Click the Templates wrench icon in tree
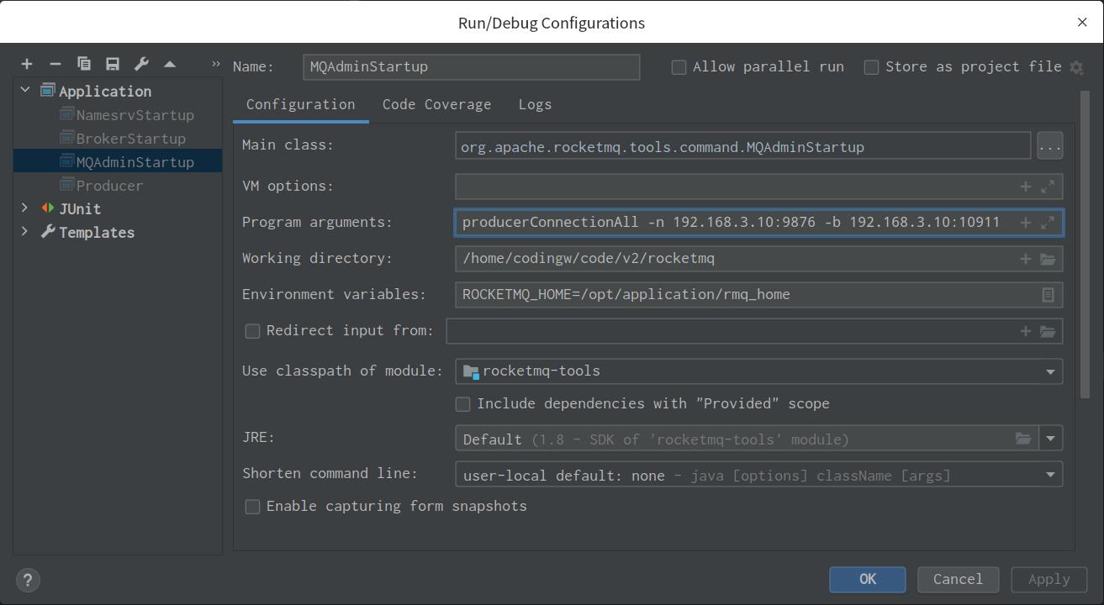The width and height of the screenshot is (1104, 605). click(x=48, y=232)
